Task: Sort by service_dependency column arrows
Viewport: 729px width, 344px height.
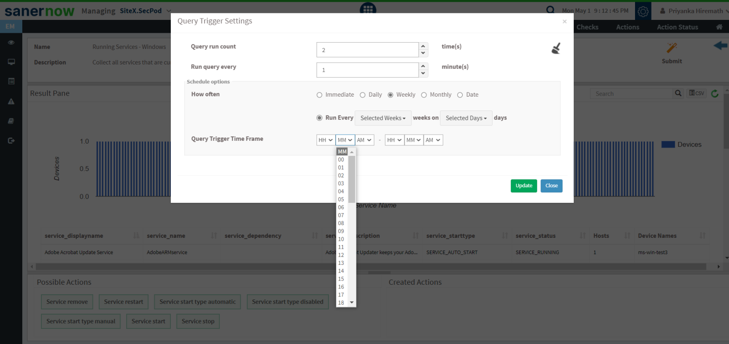Action: 315,235
